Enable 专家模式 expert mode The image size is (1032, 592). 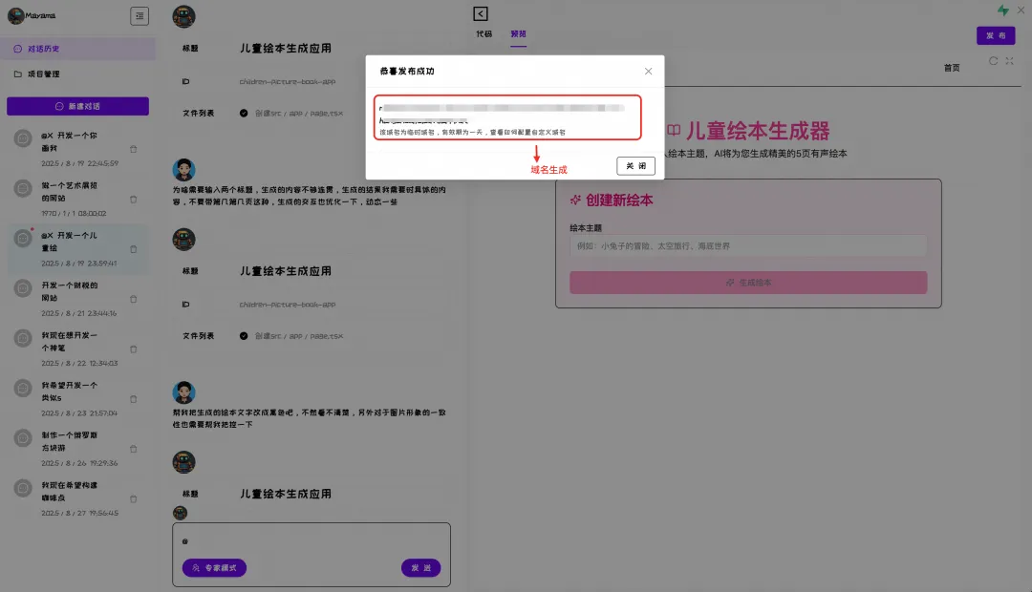(214, 567)
